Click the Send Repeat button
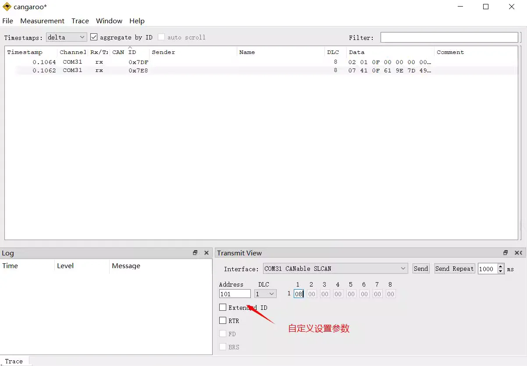Viewport: 527px width, 366px height. (x=455, y=269)
